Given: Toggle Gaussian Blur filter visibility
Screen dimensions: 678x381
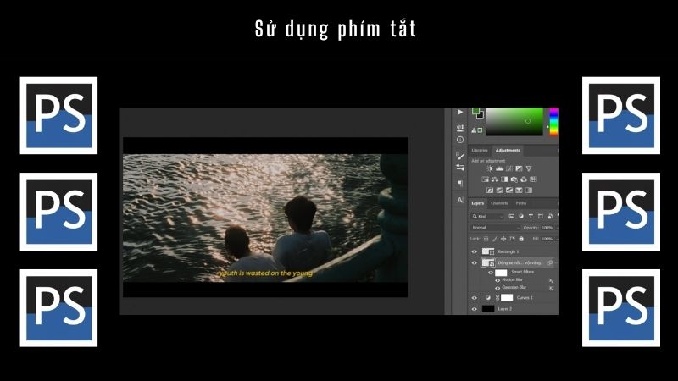Looking at the screenshot, I should coord(497,288).
